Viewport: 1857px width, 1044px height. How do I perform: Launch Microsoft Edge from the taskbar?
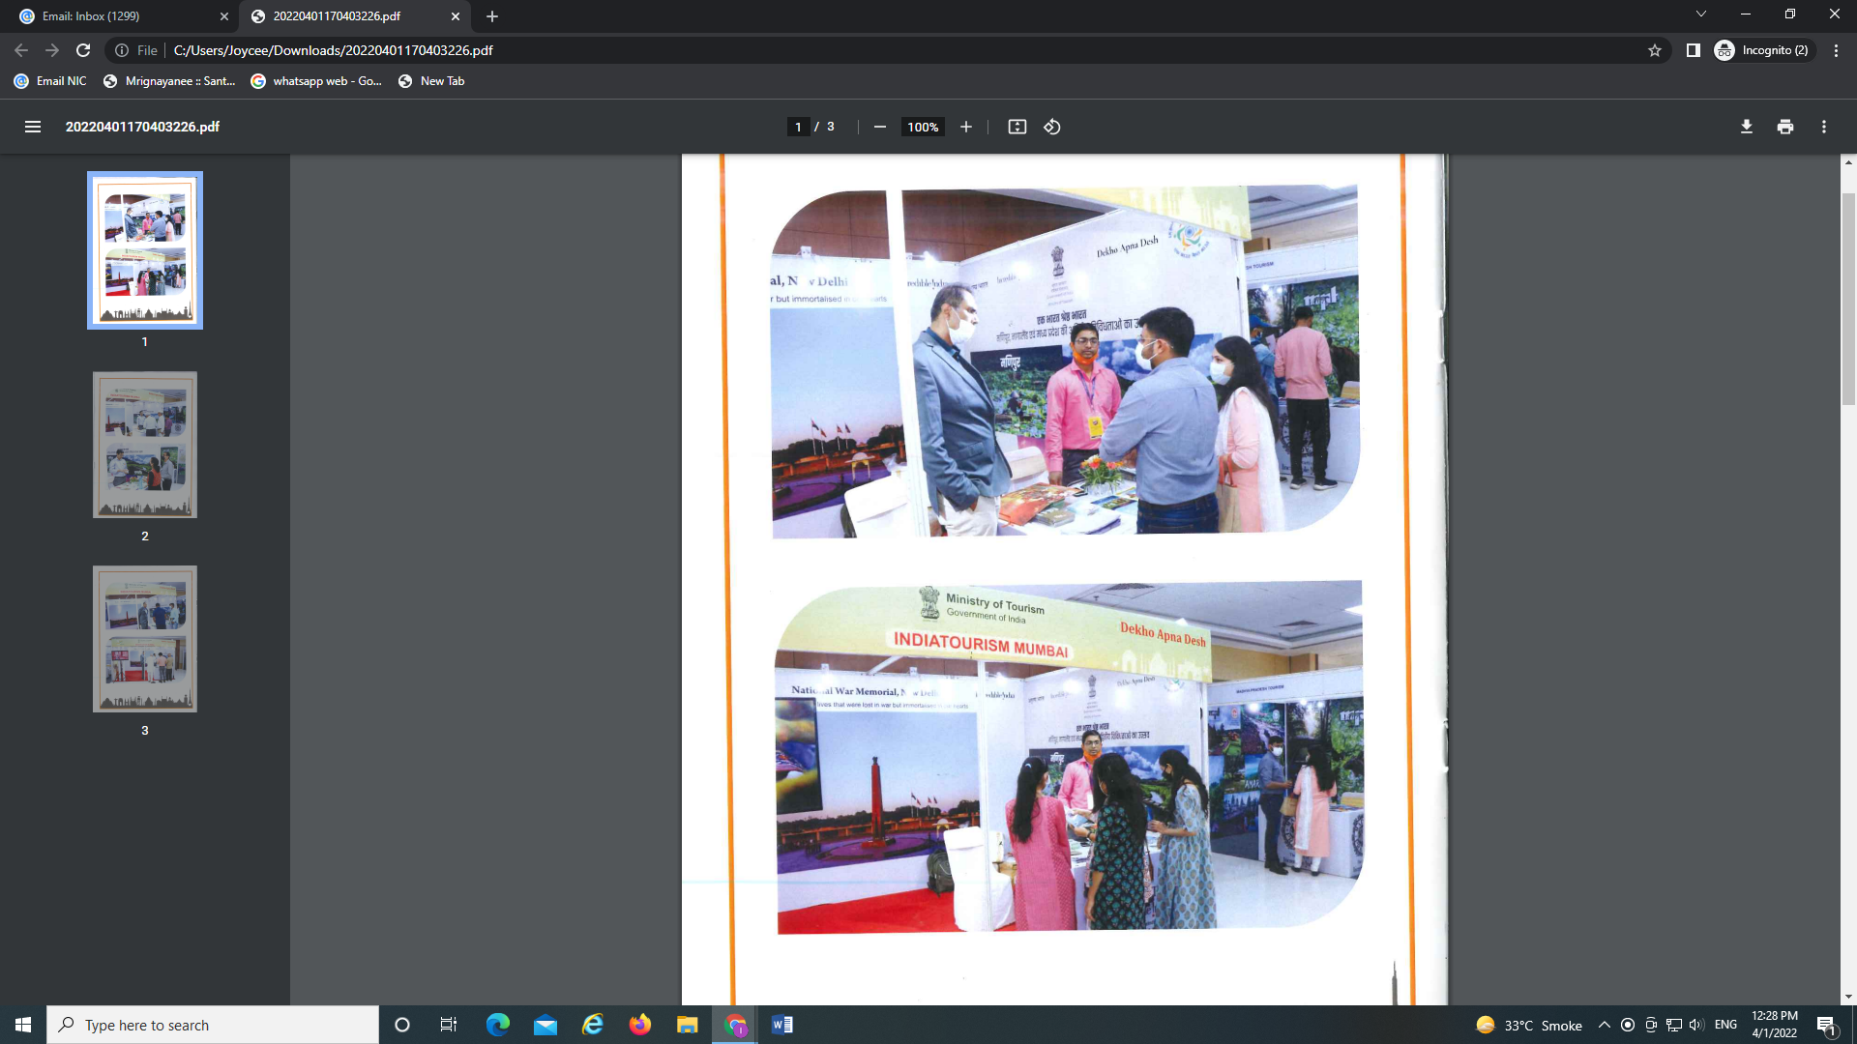(497, 1025)
